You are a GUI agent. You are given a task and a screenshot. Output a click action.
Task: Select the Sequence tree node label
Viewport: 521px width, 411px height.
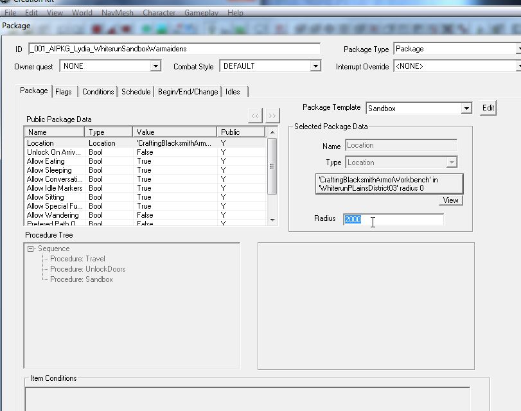pyautogui.click(x=54, y=249)
